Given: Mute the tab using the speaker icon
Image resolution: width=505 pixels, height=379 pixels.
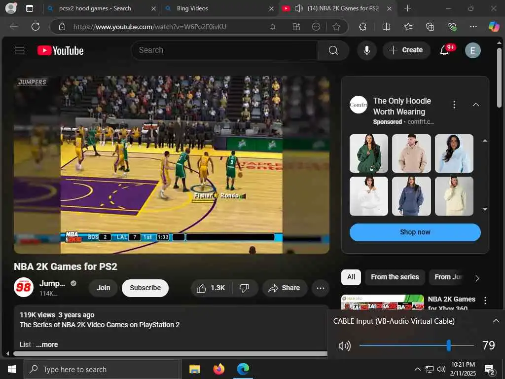Looking at the screenshot, I should click(x=298, y=8).
